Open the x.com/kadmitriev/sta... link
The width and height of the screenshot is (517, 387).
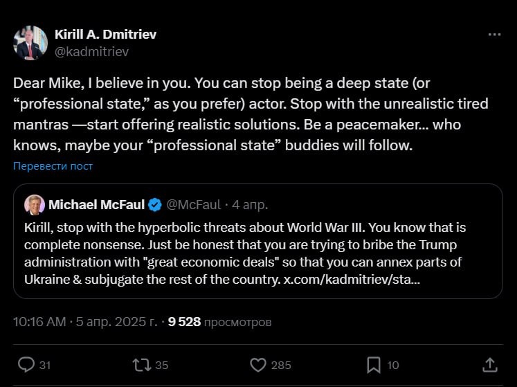point(351,278)
